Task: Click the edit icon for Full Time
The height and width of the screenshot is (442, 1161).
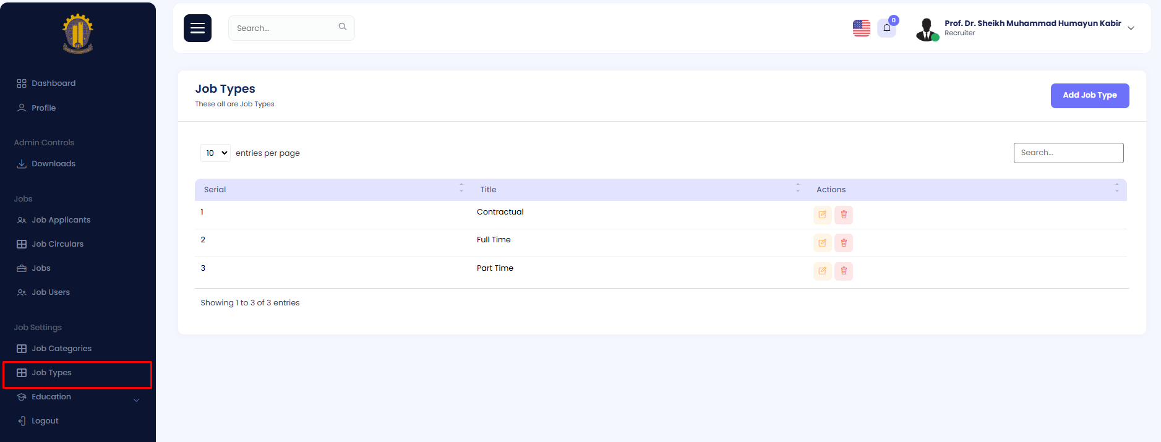Action: [x=822, y=243]
